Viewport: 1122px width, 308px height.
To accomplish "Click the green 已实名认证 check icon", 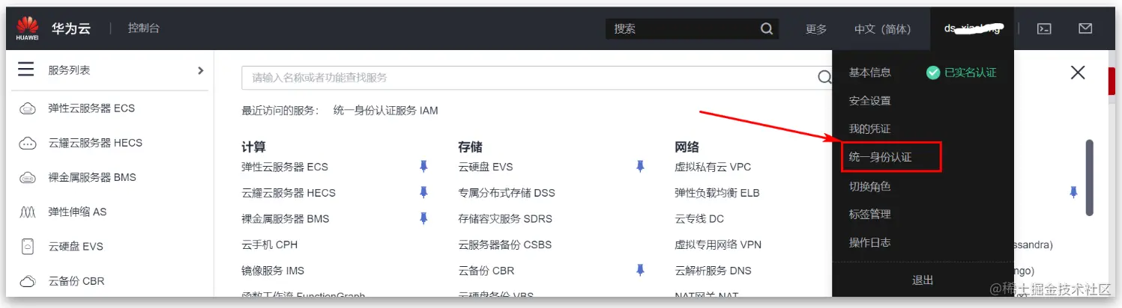I will tap(933, 73).
